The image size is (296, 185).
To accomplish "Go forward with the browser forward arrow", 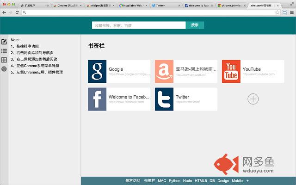I will [x=11, y=12].
